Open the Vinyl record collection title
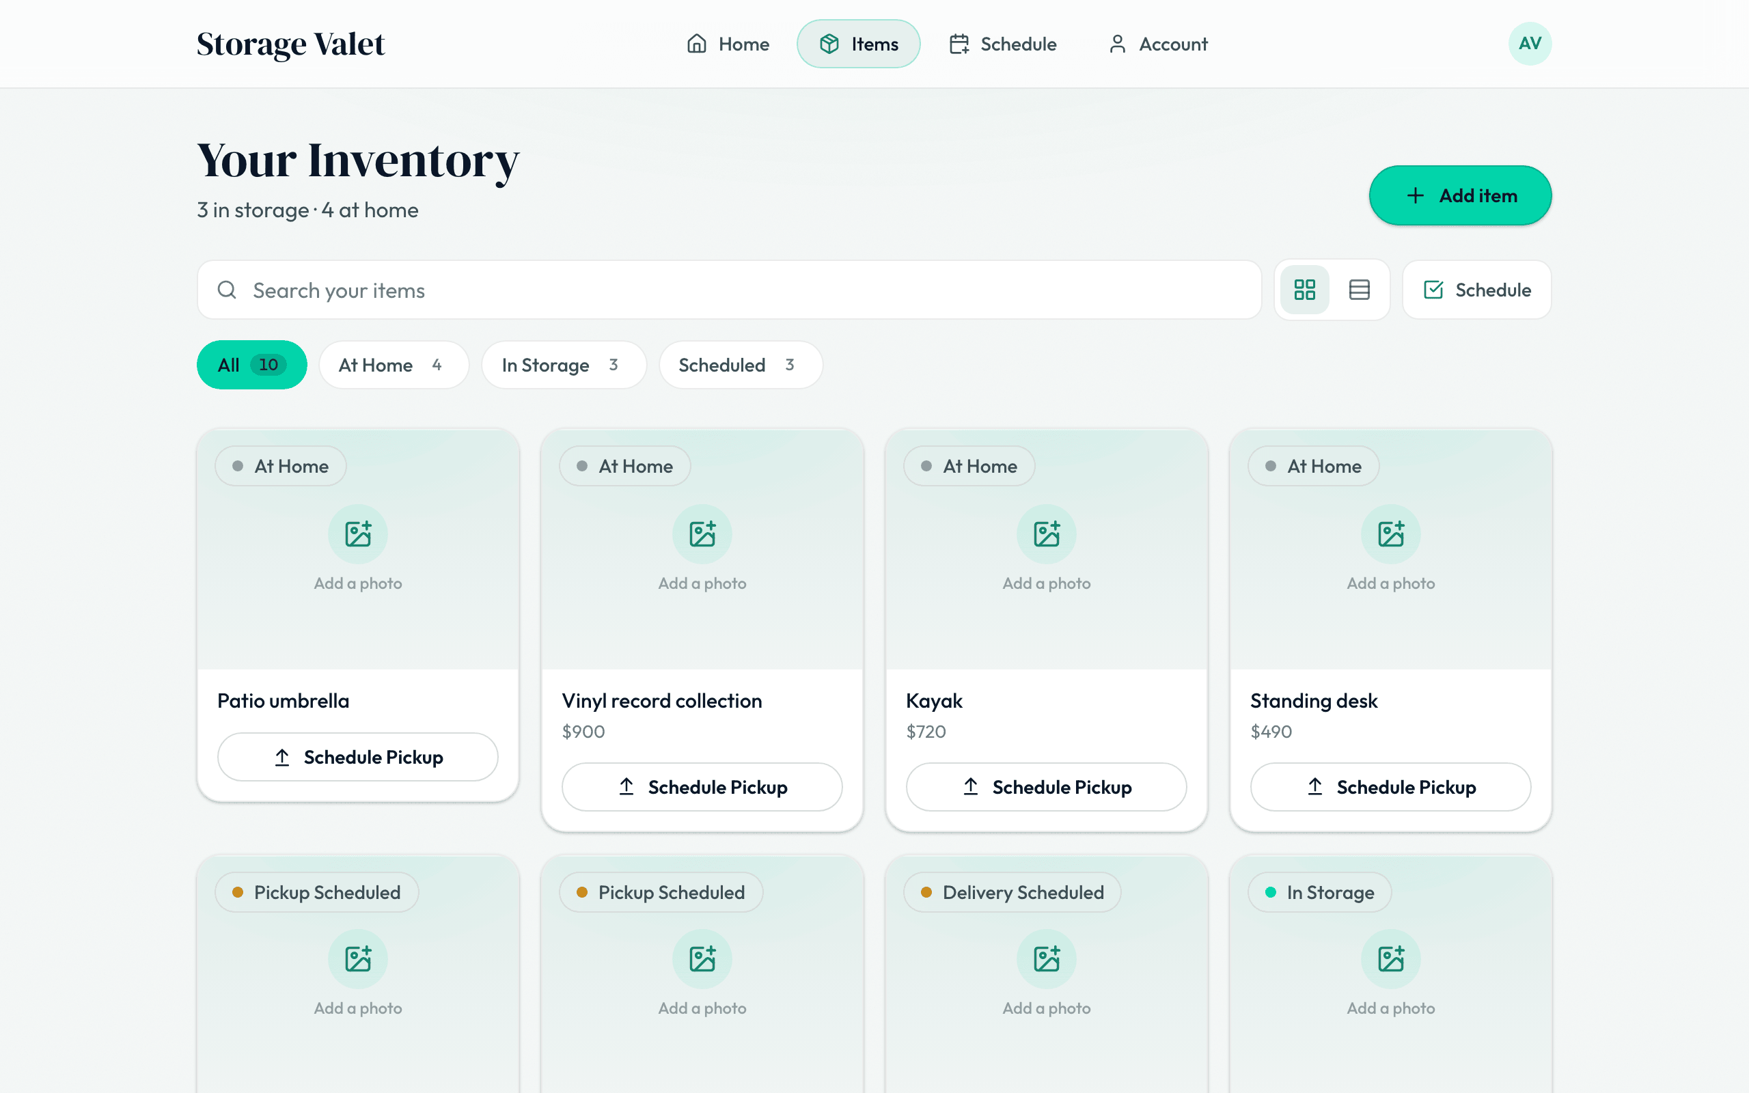The height and width of the screenshot is (1093, 1749). click(x=662, y=700)
